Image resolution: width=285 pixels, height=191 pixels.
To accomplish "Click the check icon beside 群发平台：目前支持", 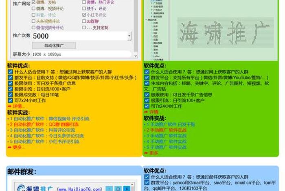I will 10,78.
